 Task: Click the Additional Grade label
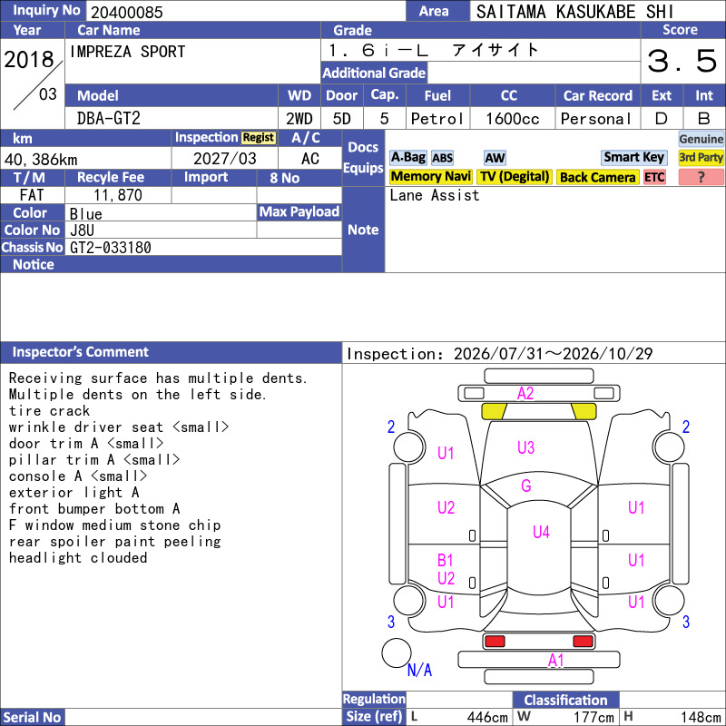pyautogui.click(x=374, y=73)
